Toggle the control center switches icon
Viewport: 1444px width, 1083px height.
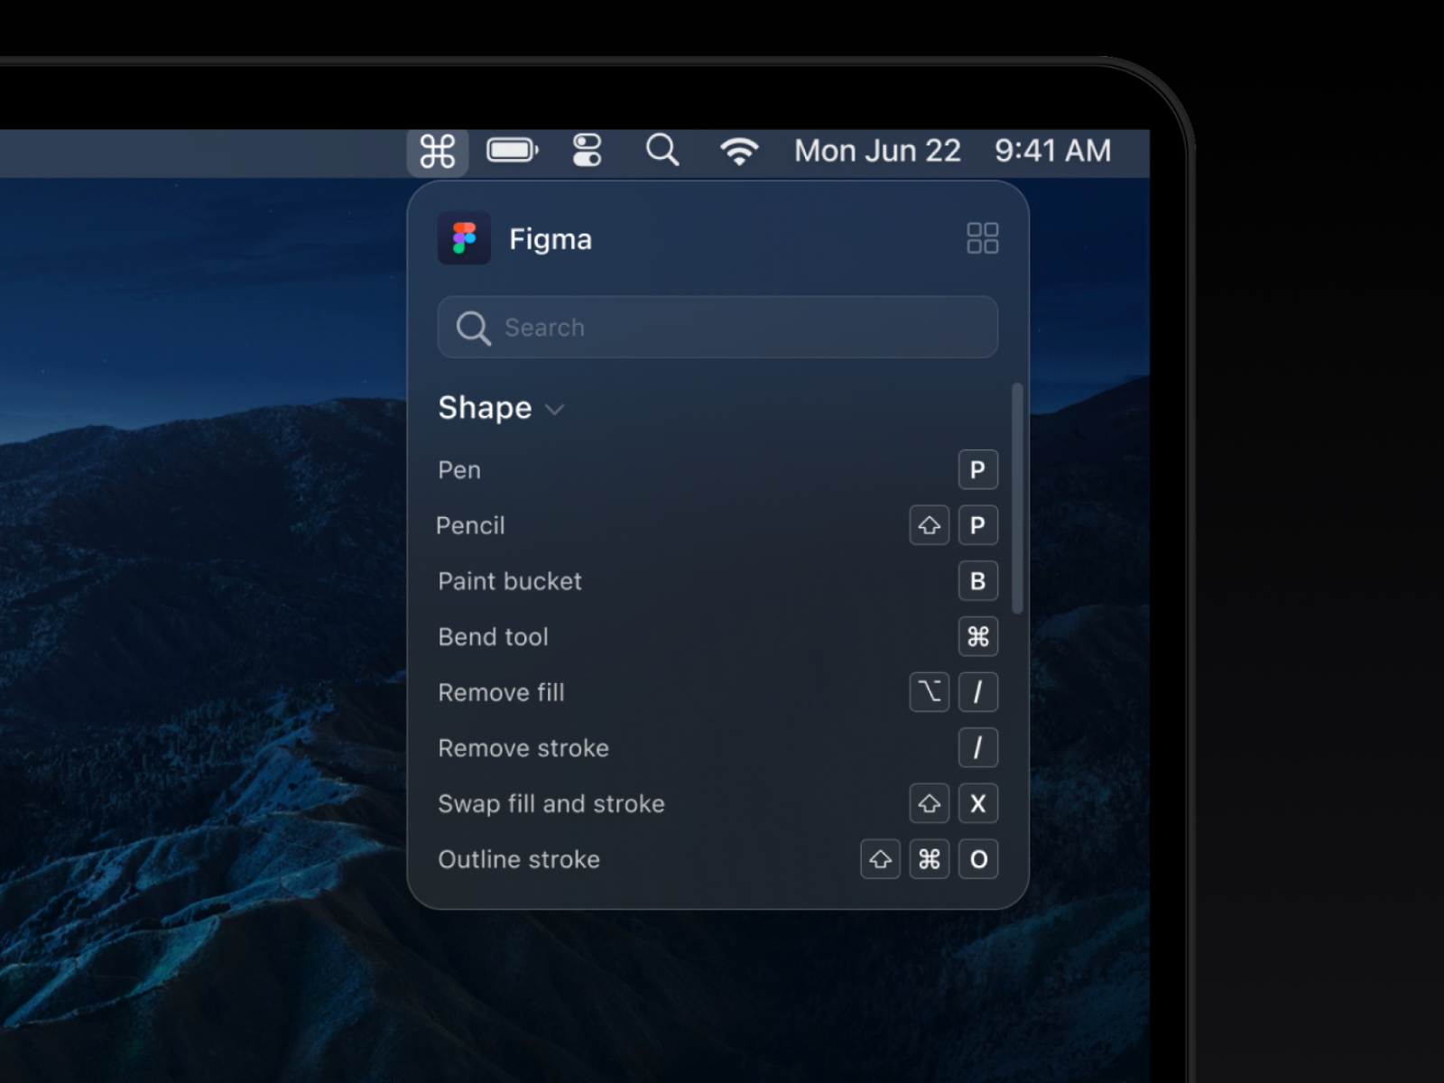pos(586,150)
